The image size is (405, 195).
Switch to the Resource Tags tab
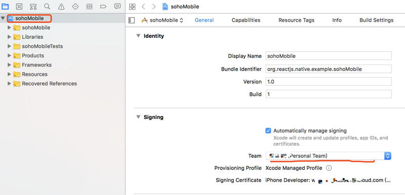click(x=296, y=20)
